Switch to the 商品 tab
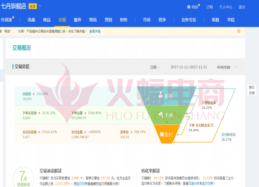 coord(47,20)
